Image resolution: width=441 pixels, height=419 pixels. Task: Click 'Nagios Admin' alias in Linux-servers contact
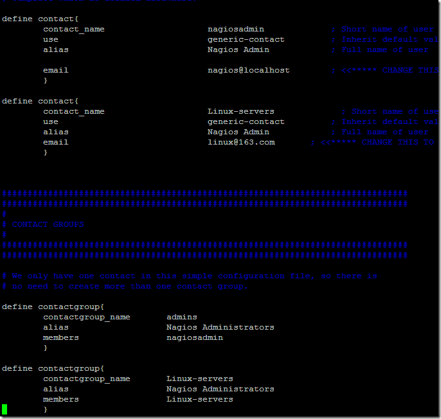point(239,132)
